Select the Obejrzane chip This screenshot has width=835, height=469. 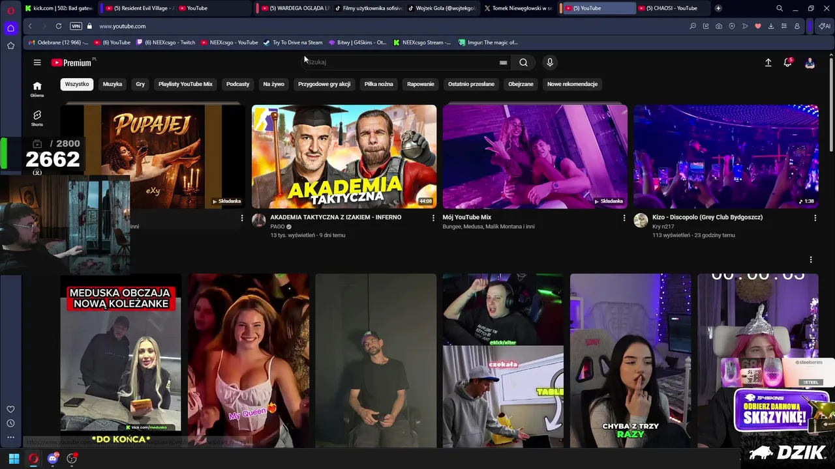tap(521, 84)
